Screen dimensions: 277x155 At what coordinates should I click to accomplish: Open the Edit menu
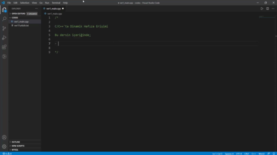pos(16,3)
